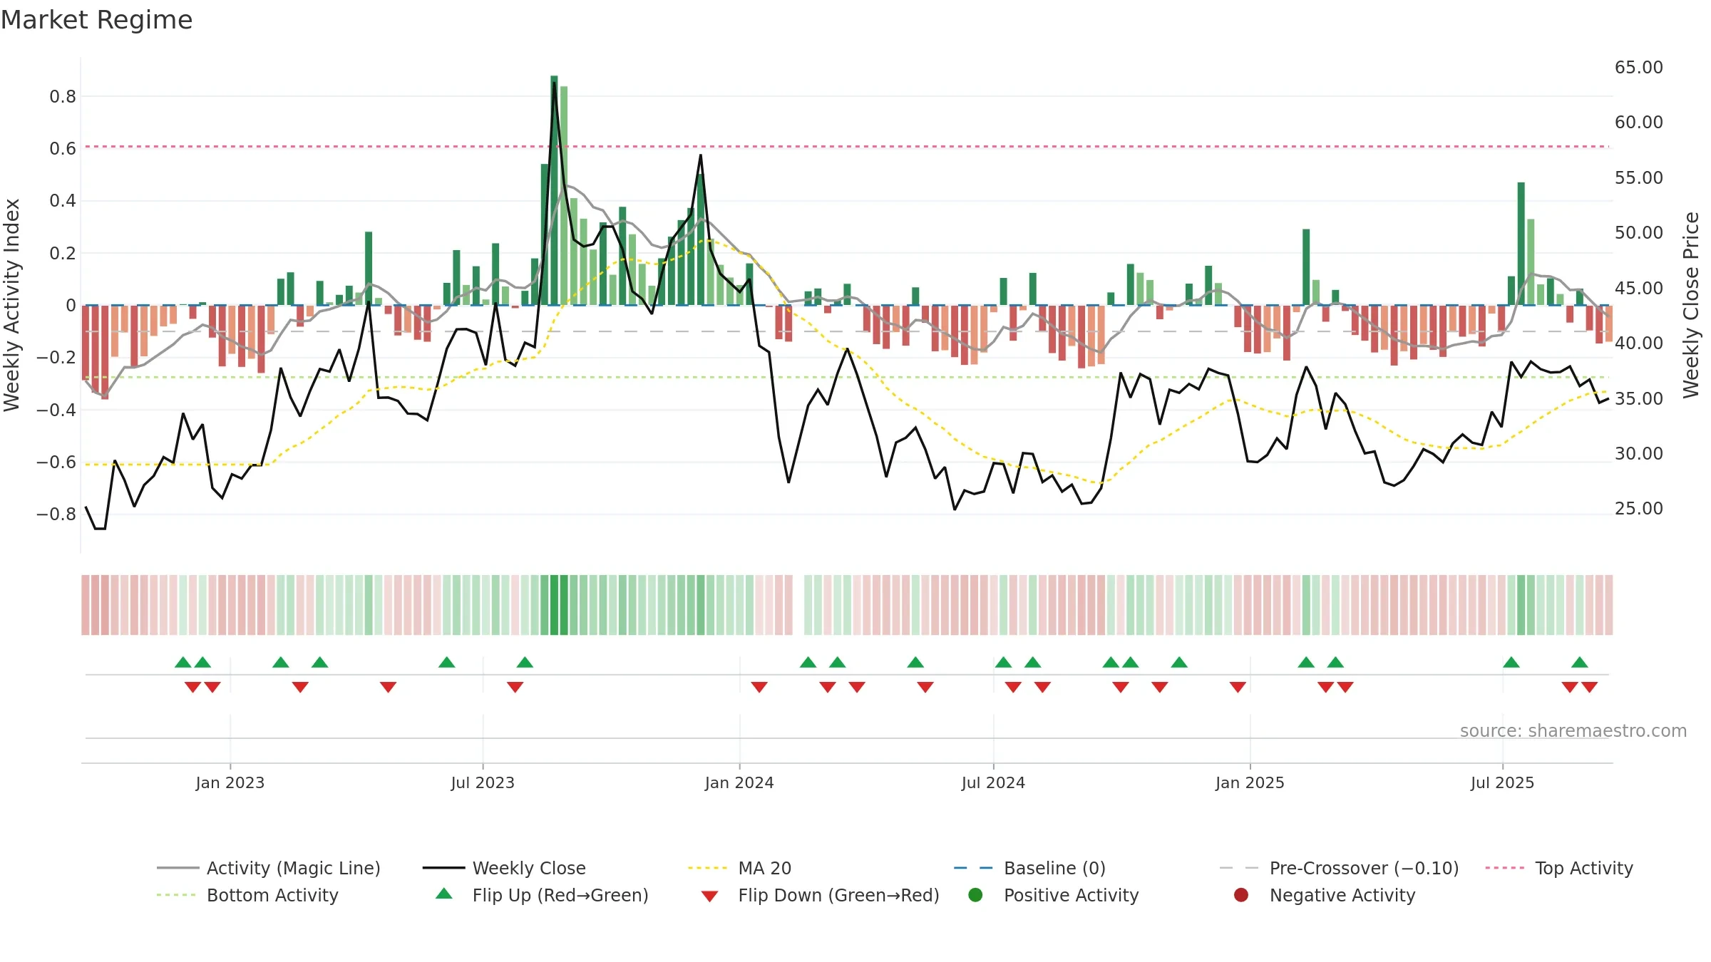Image resolution: width=1711 pixels, height=962 pixels.
Task: Click the Positive Activity green circle icon
Action: click(x=975, y=894)
